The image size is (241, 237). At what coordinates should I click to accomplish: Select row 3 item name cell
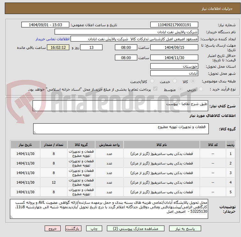point(162,173)
